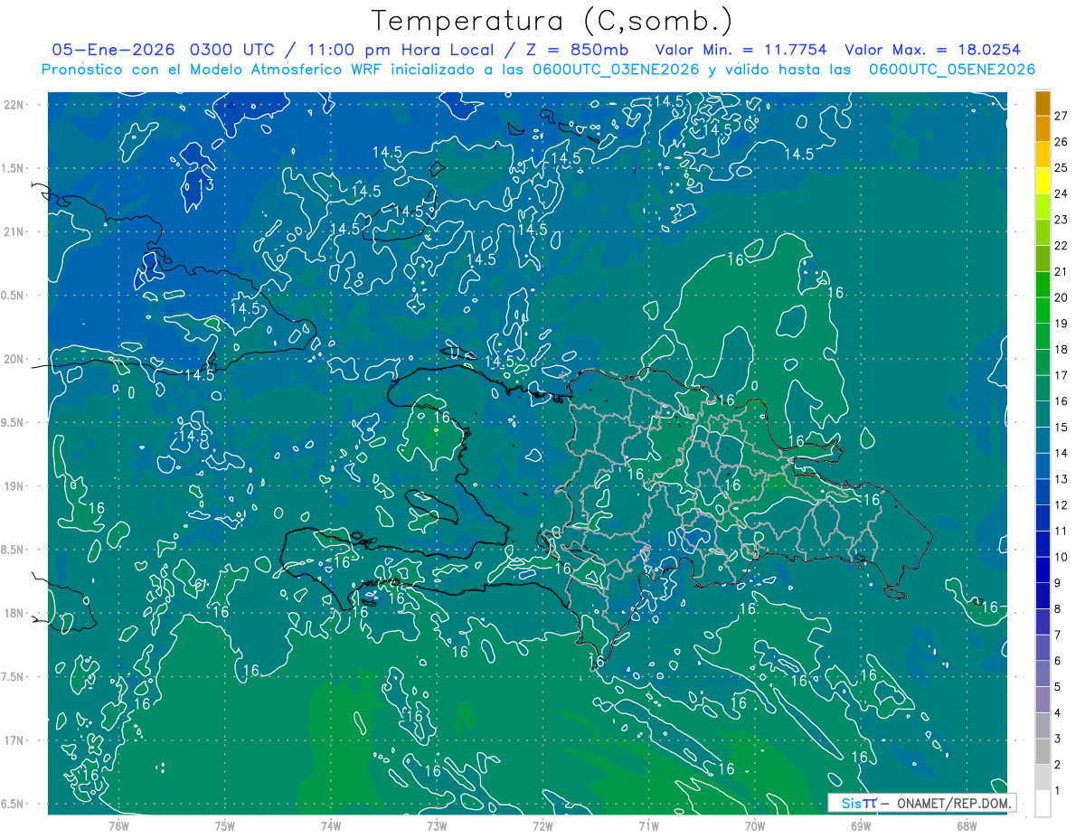Click the '75W' longitude label
Viewport: 1085px width, 838px height.
pos(225,825)
